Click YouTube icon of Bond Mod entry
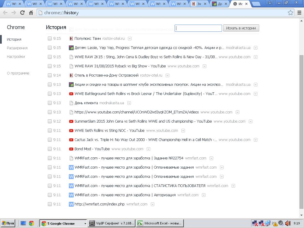This screenshot has height=228, width=304. (x=71, y=149)
